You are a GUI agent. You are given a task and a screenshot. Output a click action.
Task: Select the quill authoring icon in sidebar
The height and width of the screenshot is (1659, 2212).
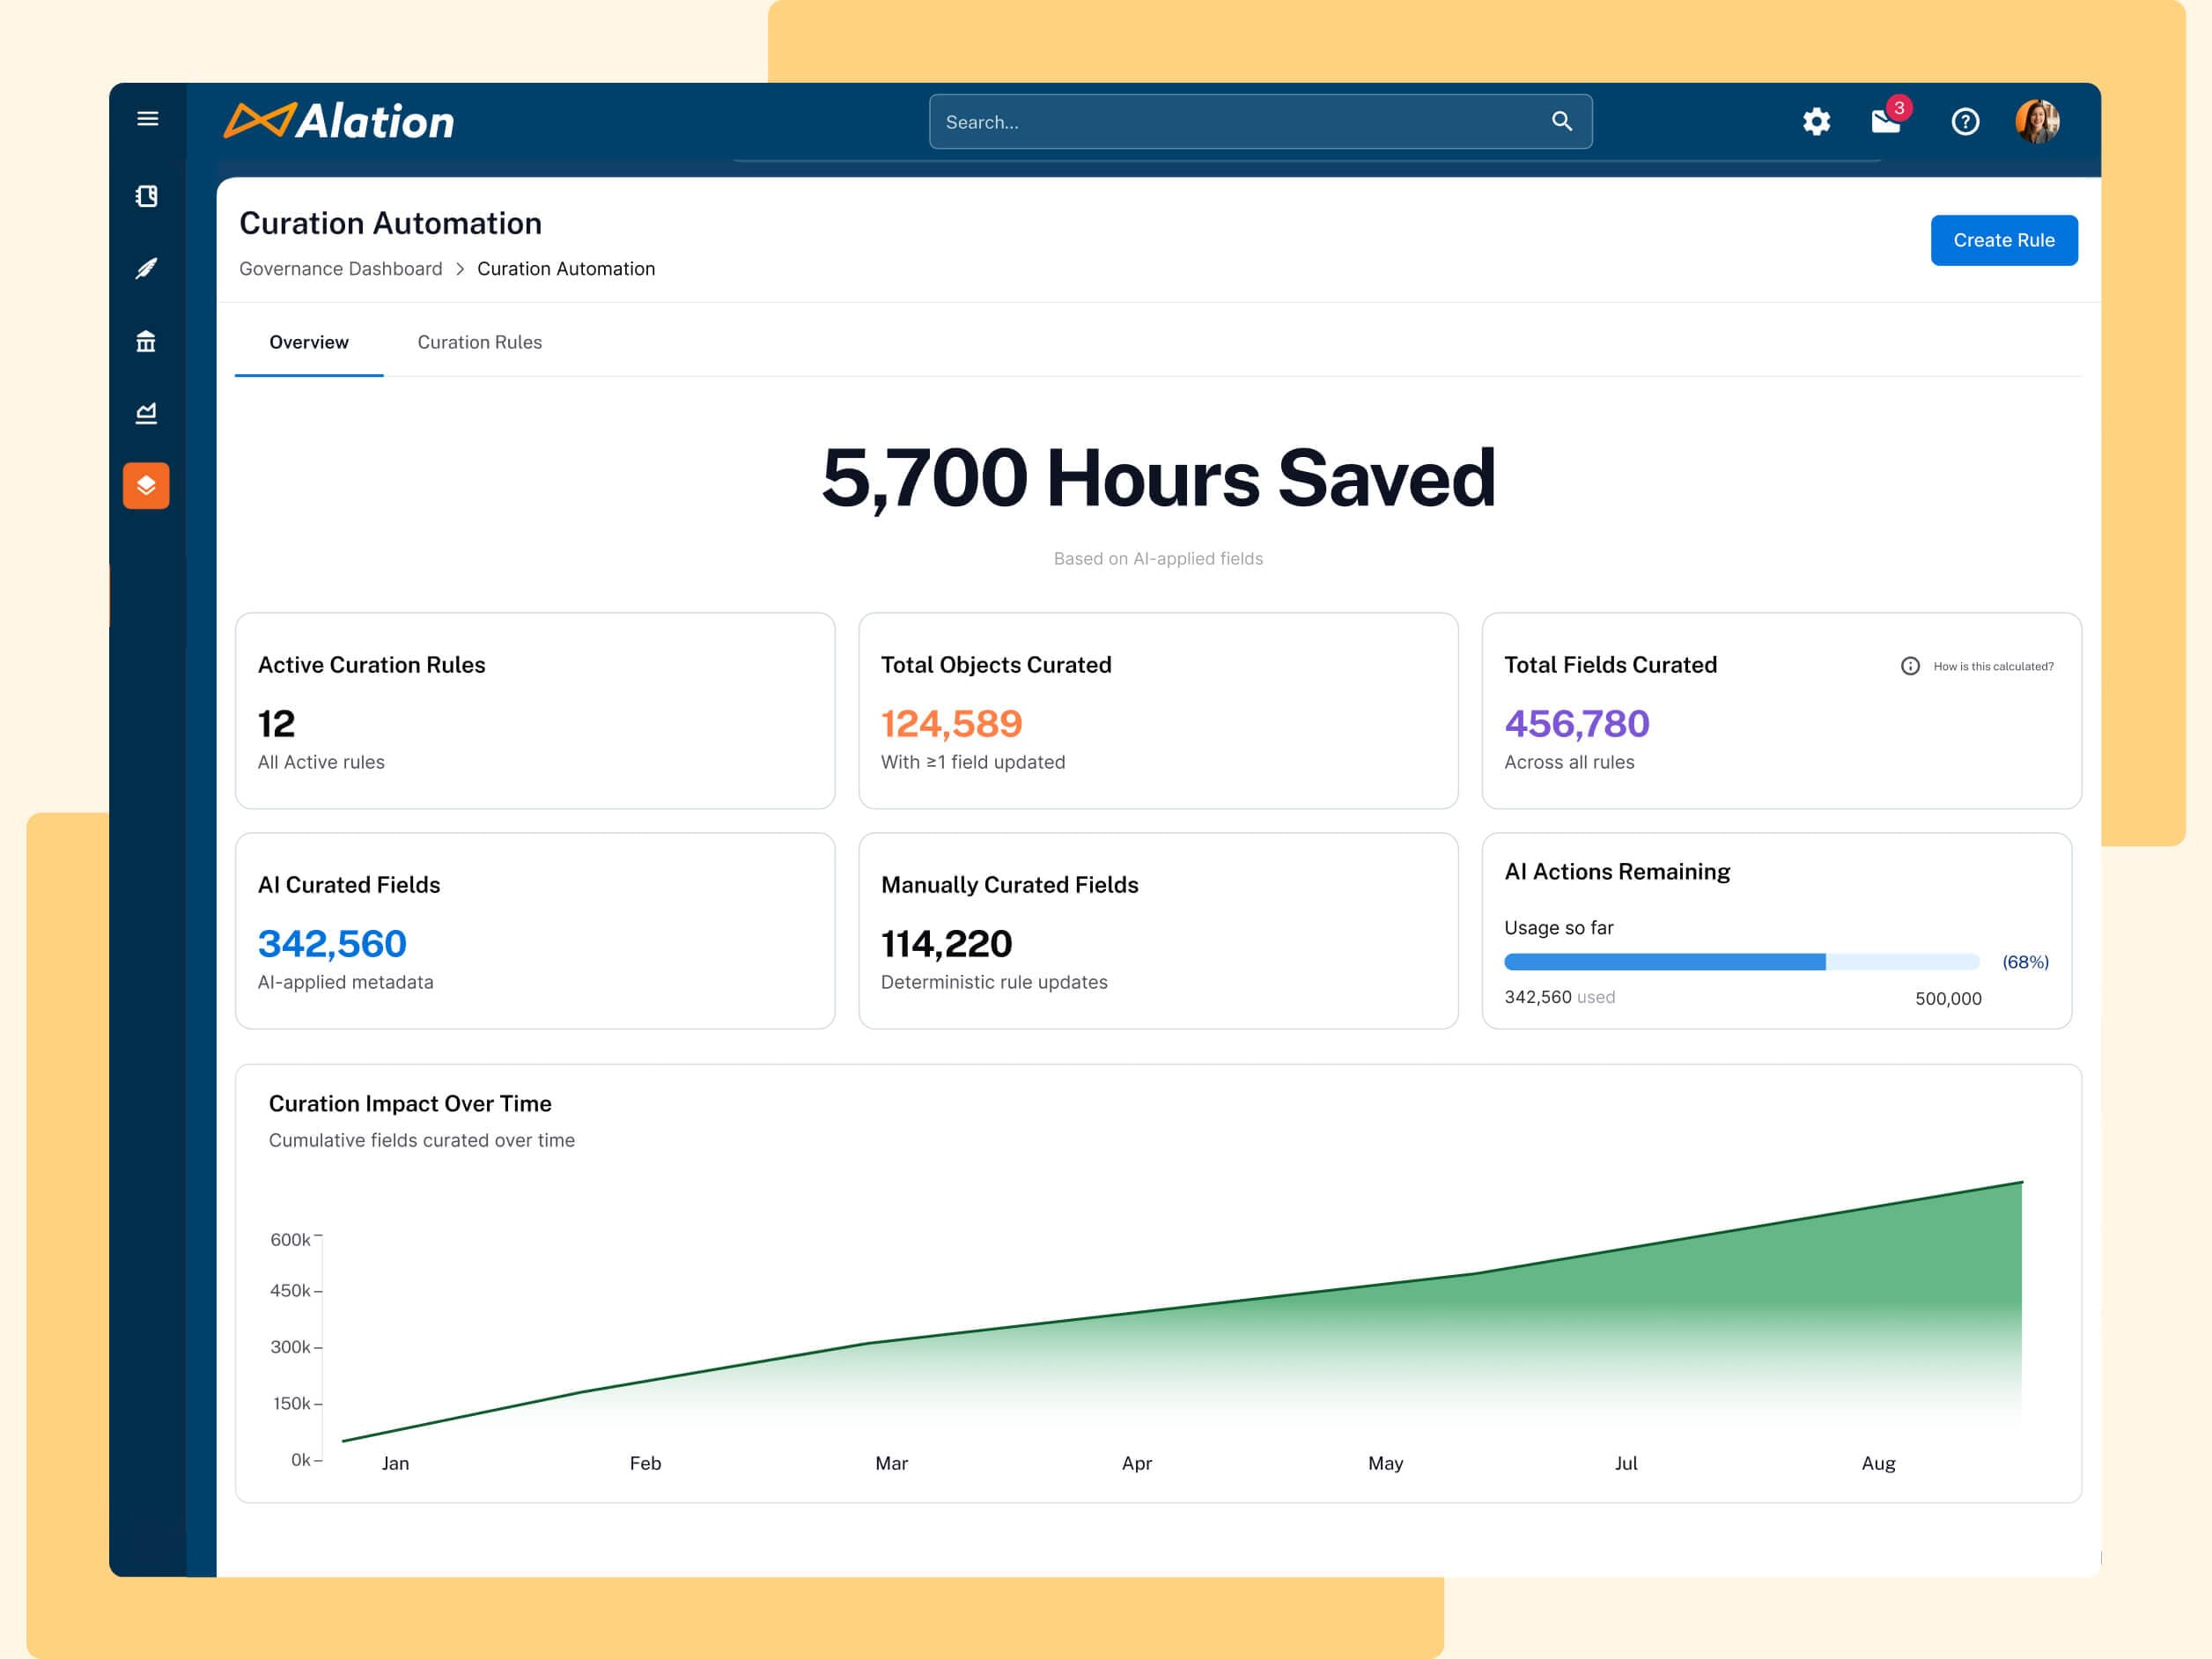click(146, 268)
